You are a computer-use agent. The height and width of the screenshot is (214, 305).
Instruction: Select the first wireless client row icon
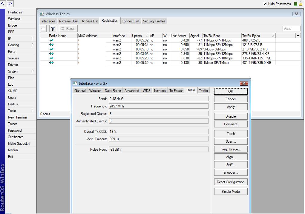pos(51,40)
